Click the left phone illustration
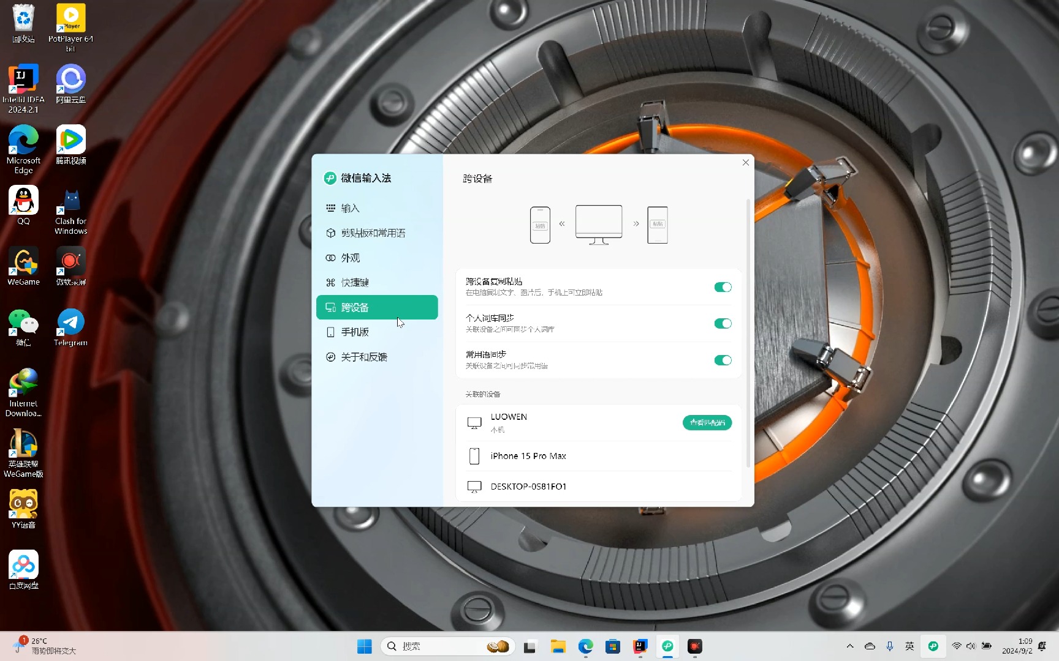The width and height of the screenshot is (1059, 661). [x=540, y=225]
